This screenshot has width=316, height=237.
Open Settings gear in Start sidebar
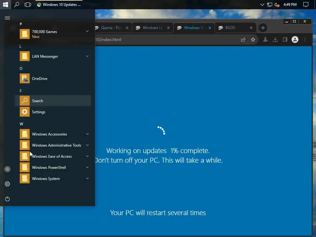(7, 184)
